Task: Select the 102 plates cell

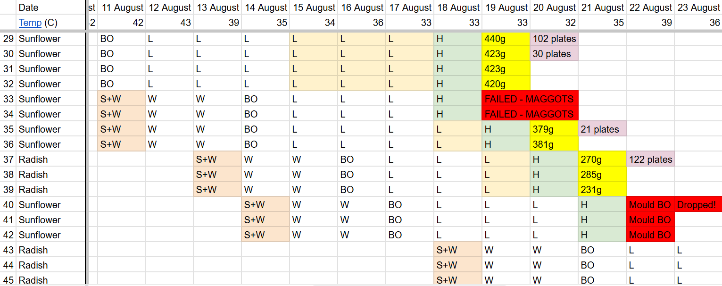Action: tap(554, 39)
